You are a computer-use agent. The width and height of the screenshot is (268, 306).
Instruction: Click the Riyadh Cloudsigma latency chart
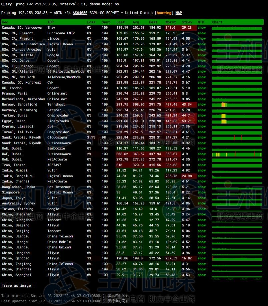(237, 138)
